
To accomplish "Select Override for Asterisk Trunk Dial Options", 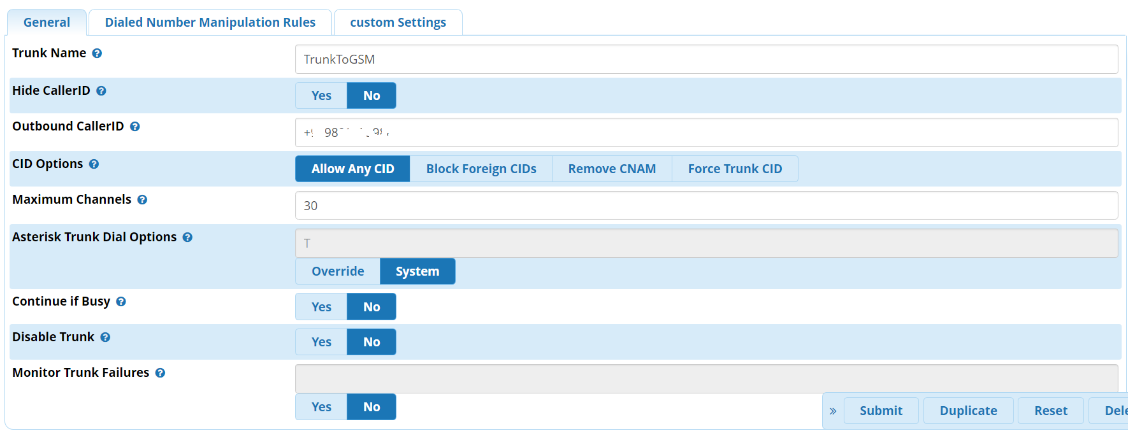I will (338, 271).
